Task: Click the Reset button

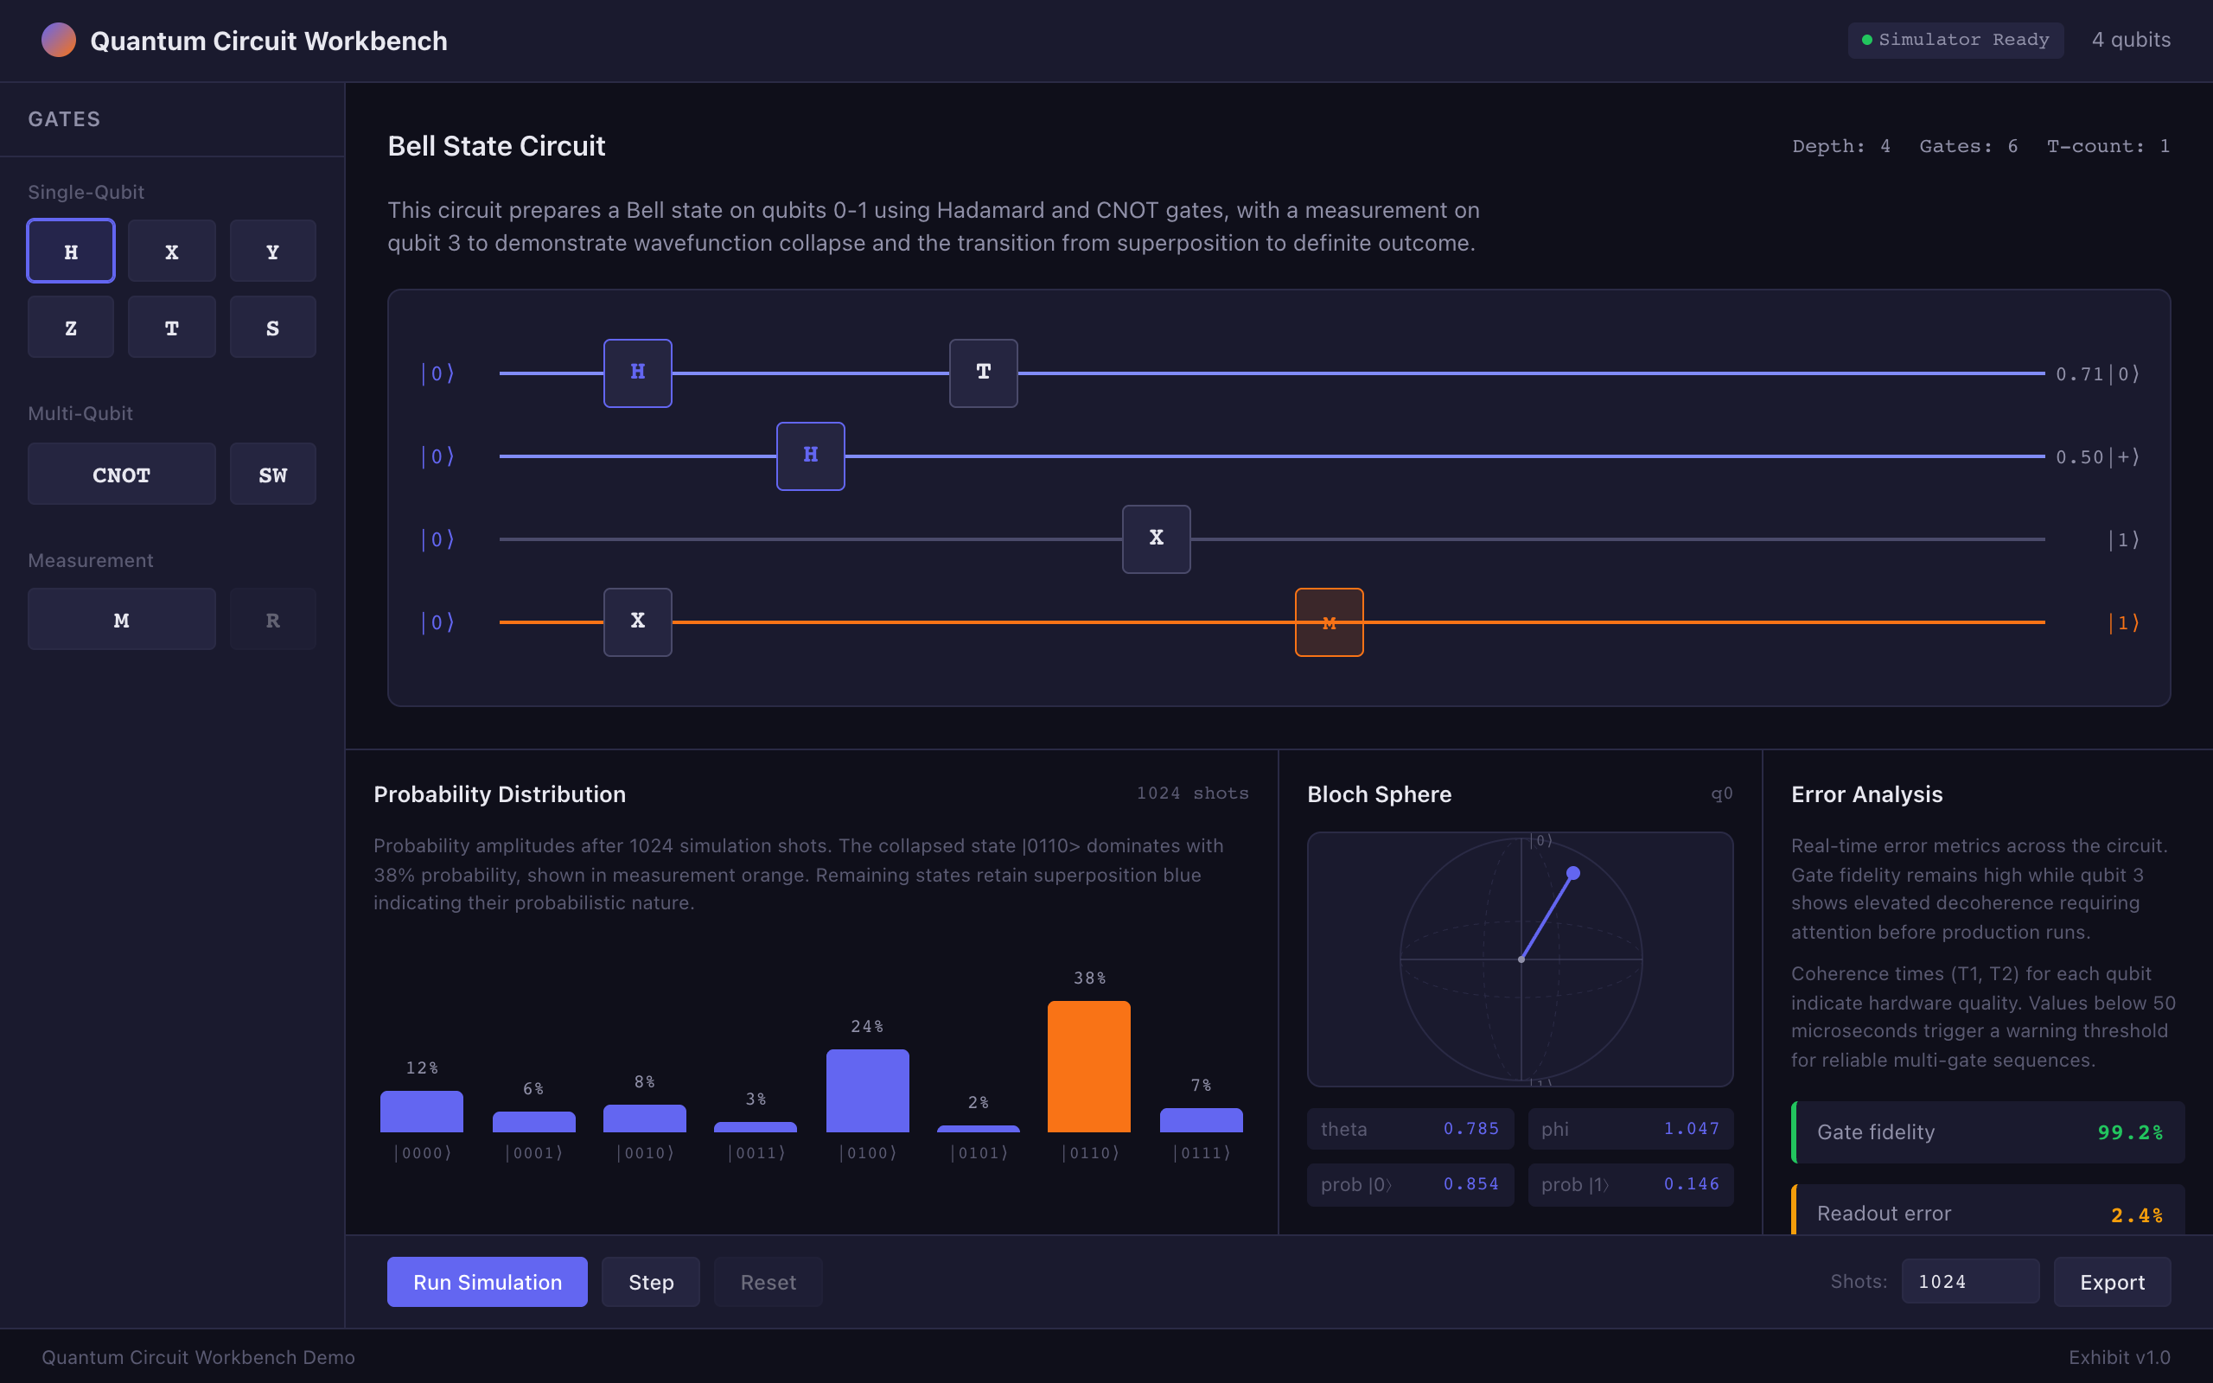Action: click(x=768, y=1282)
